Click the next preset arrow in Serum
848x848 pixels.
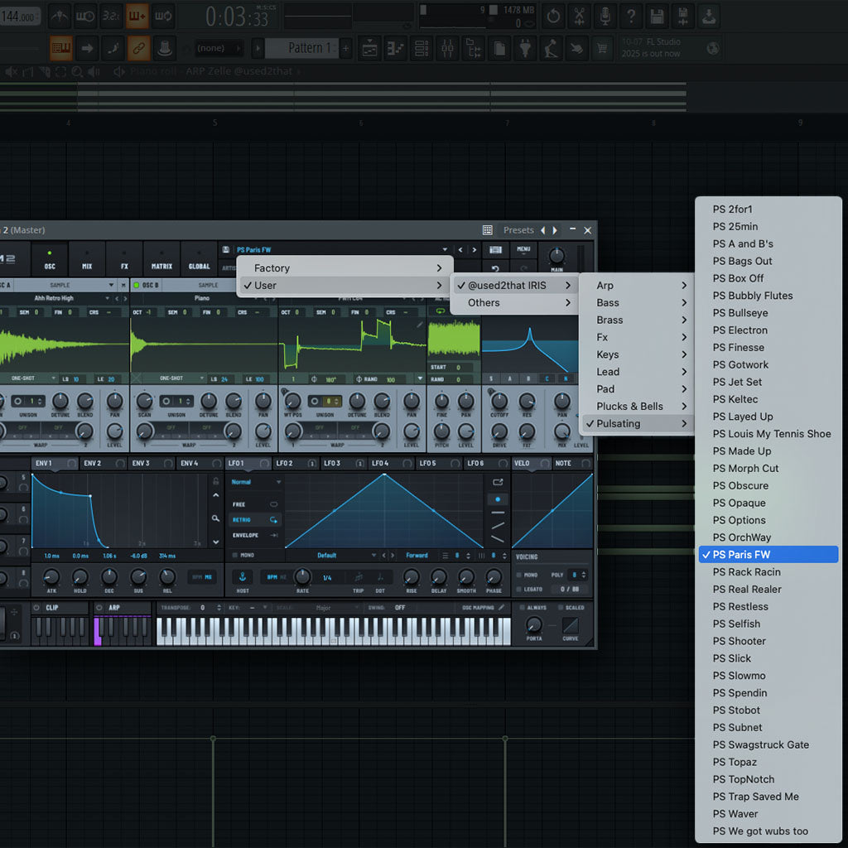pos(475,250)
